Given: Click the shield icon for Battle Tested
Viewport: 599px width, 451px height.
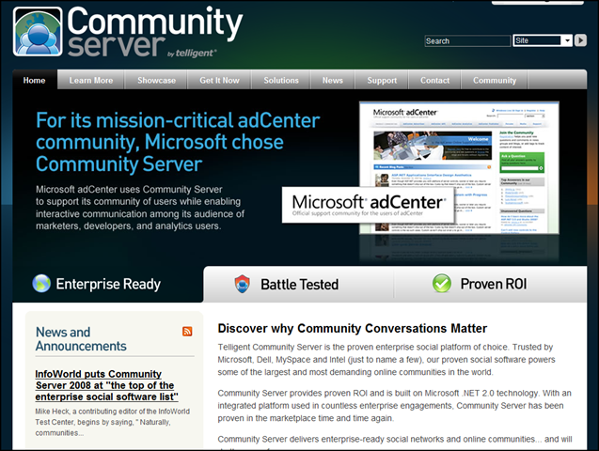Looking at the screenshot, I should [243, 284].
